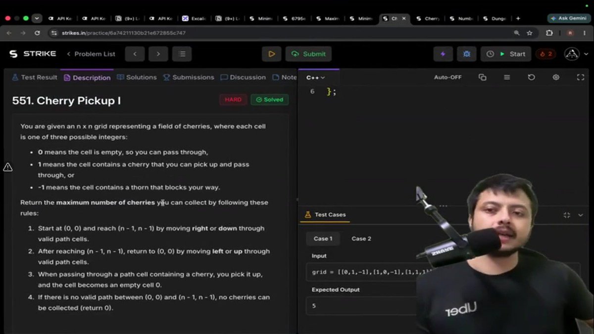Click the HARD difficulty badge
Screen dimensions: 594x334
tap(233, 99)
